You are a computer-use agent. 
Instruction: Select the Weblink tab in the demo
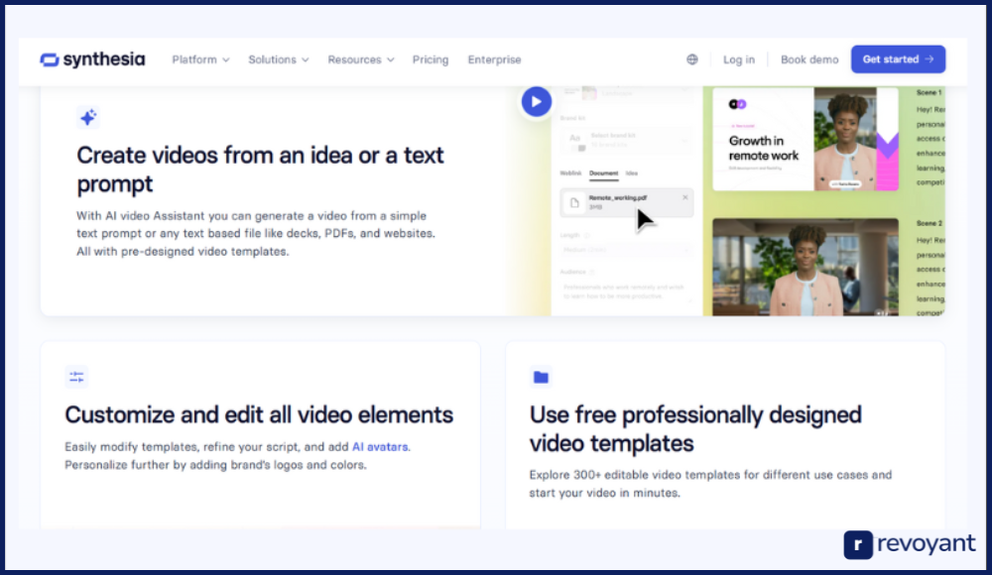tap(570, 172)
